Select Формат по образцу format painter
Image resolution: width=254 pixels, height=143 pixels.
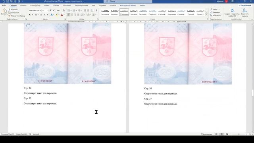(x=17, y=16)
